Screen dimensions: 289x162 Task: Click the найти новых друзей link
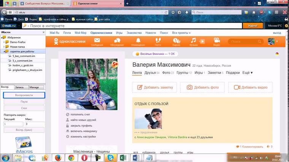pyautogui.click(x=83, y=120)
